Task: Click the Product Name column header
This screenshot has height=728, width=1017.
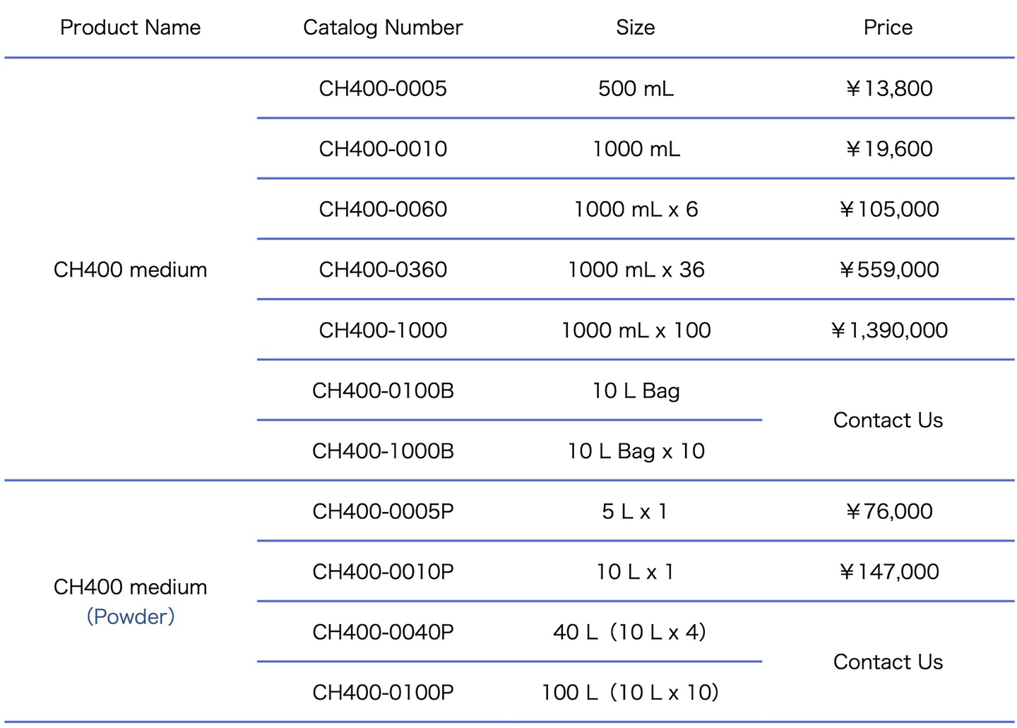Action: point(130,28)
